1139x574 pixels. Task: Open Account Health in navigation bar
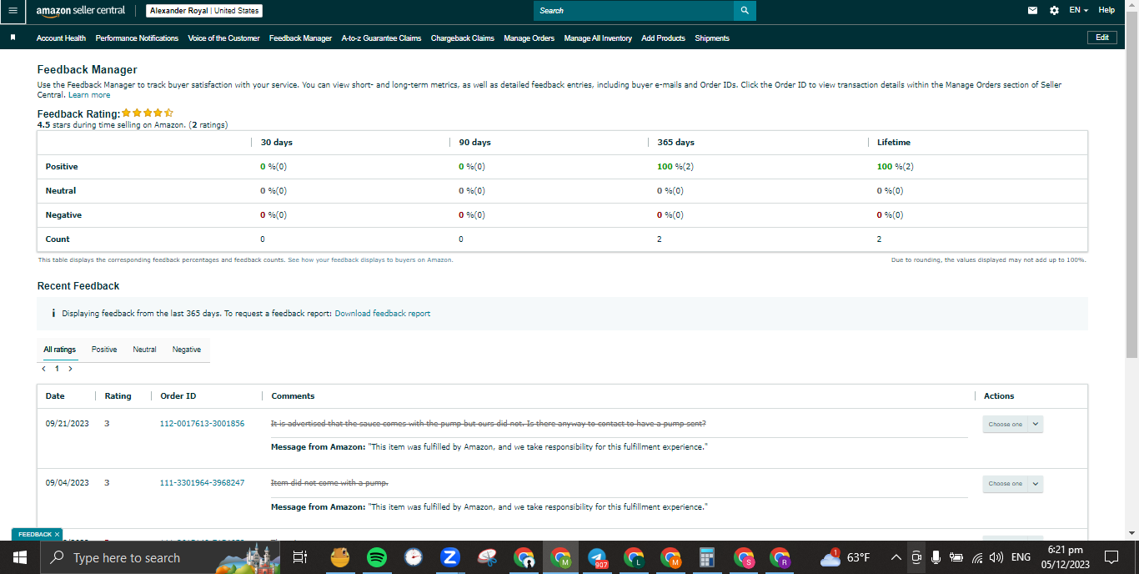coord(61,38)
